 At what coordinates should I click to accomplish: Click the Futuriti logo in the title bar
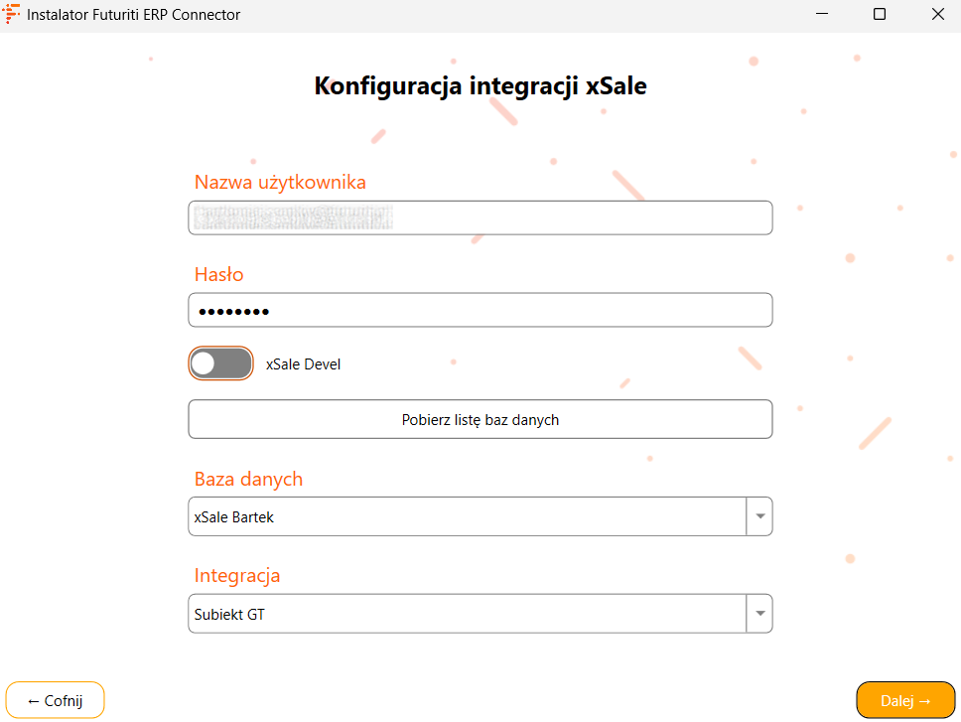pos(12,15)
